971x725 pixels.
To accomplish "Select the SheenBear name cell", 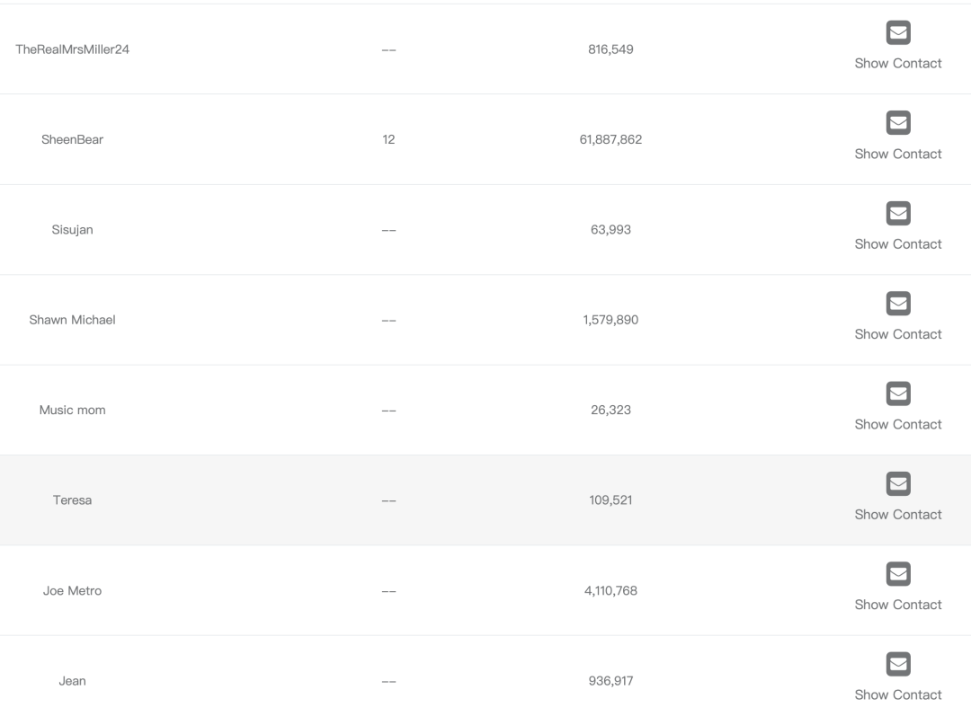I will pos(73,139).
